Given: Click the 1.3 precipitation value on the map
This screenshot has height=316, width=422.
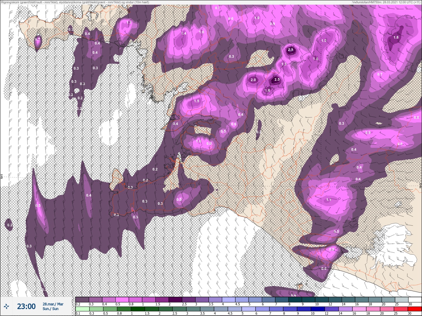Looking at the screenshot, I should pyautogui.click(x=284, y=64).
